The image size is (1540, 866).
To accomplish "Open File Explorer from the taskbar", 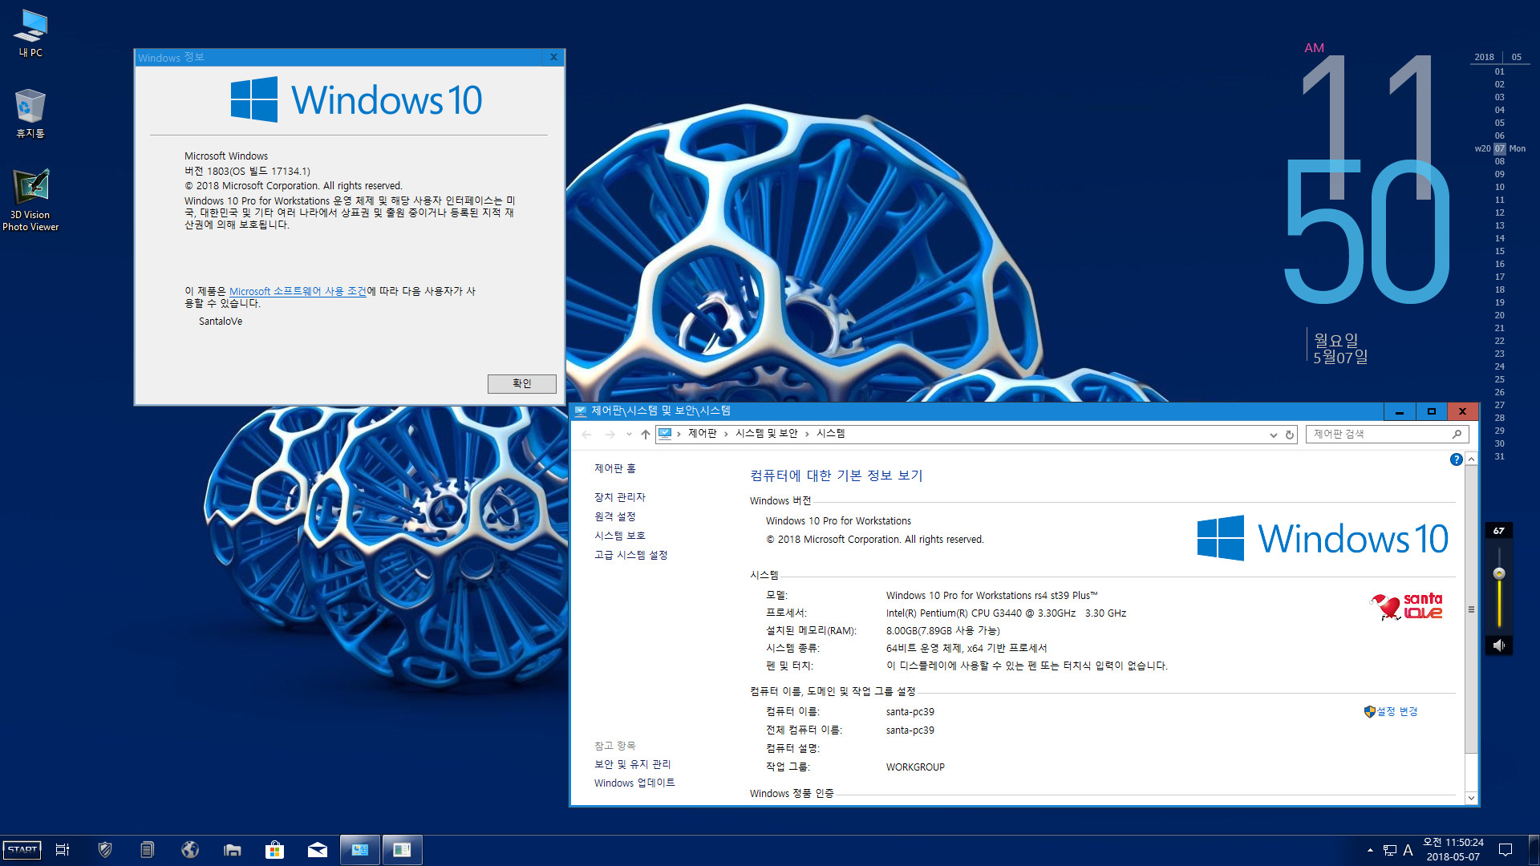I will coord(233,850).
